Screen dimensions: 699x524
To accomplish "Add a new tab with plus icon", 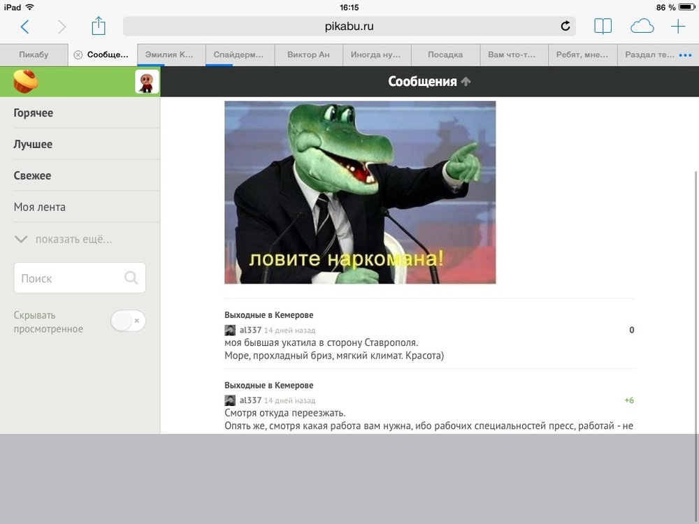I will coord(678,27).
